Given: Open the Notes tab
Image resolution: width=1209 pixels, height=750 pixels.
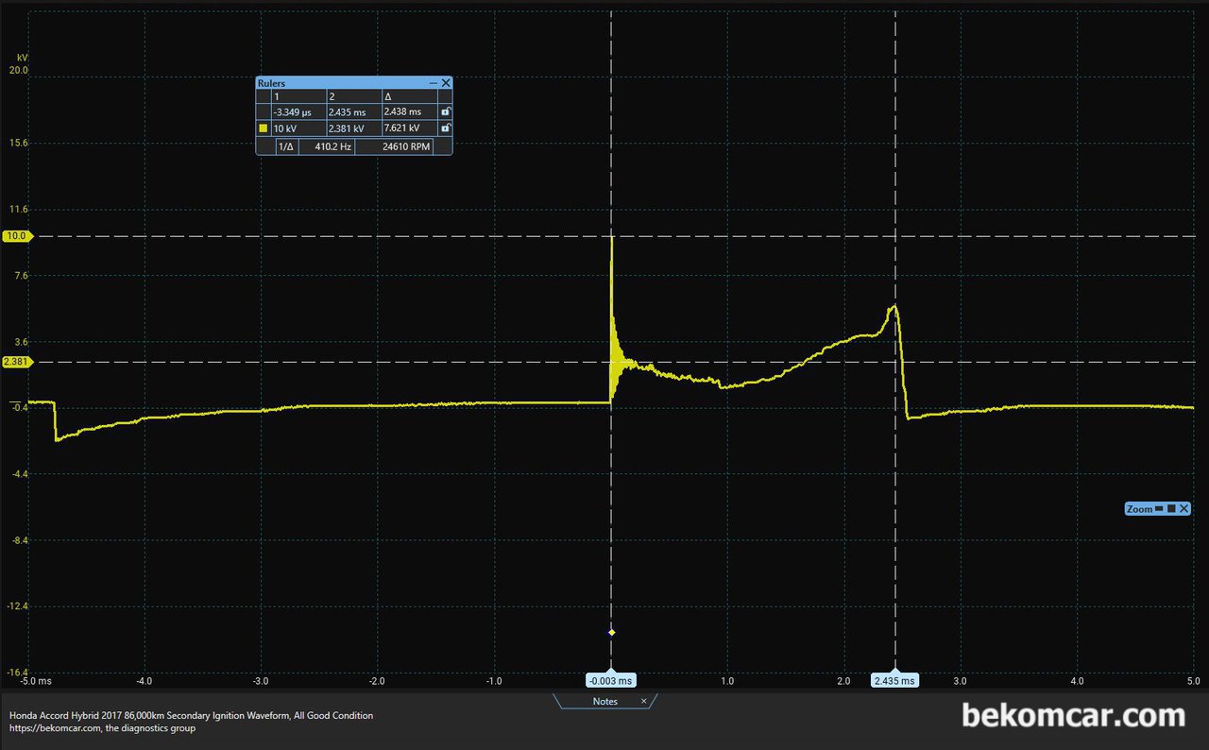Looking at the screenshot, I should 604,701.
